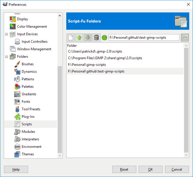Select the F:\Personal\gimp-scripts folder row
This screenshot has height=177, width=193.
pyautogui.click(x=87, y=65)
